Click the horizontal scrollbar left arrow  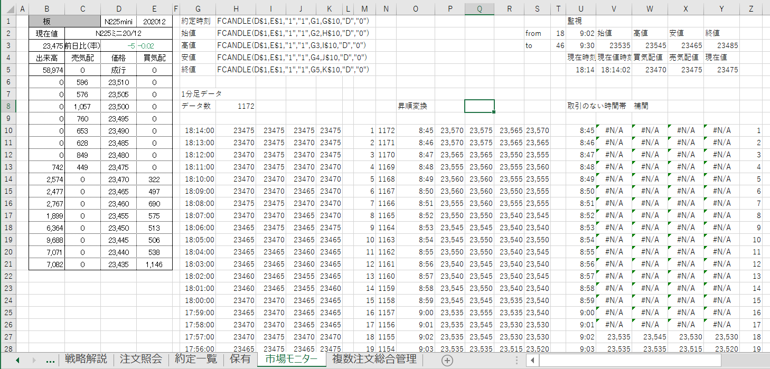coord(533,360)
